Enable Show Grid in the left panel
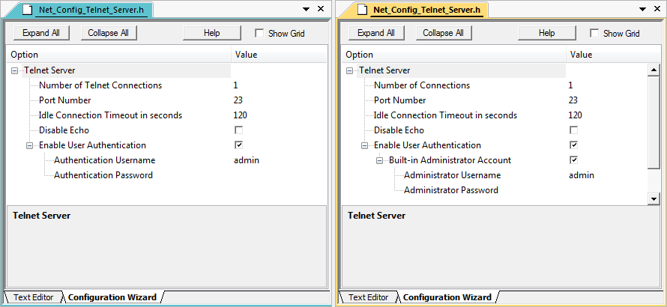 coord(259,33)
